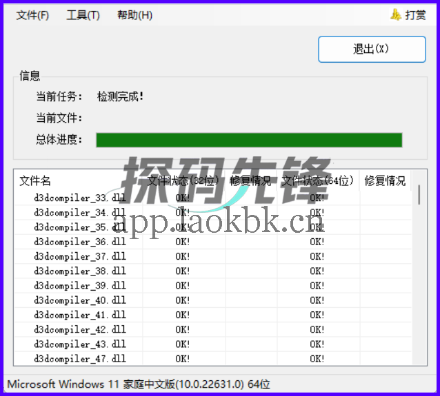
Task: Click the 文件状态(64位) column header
Action: pos(317,180)
